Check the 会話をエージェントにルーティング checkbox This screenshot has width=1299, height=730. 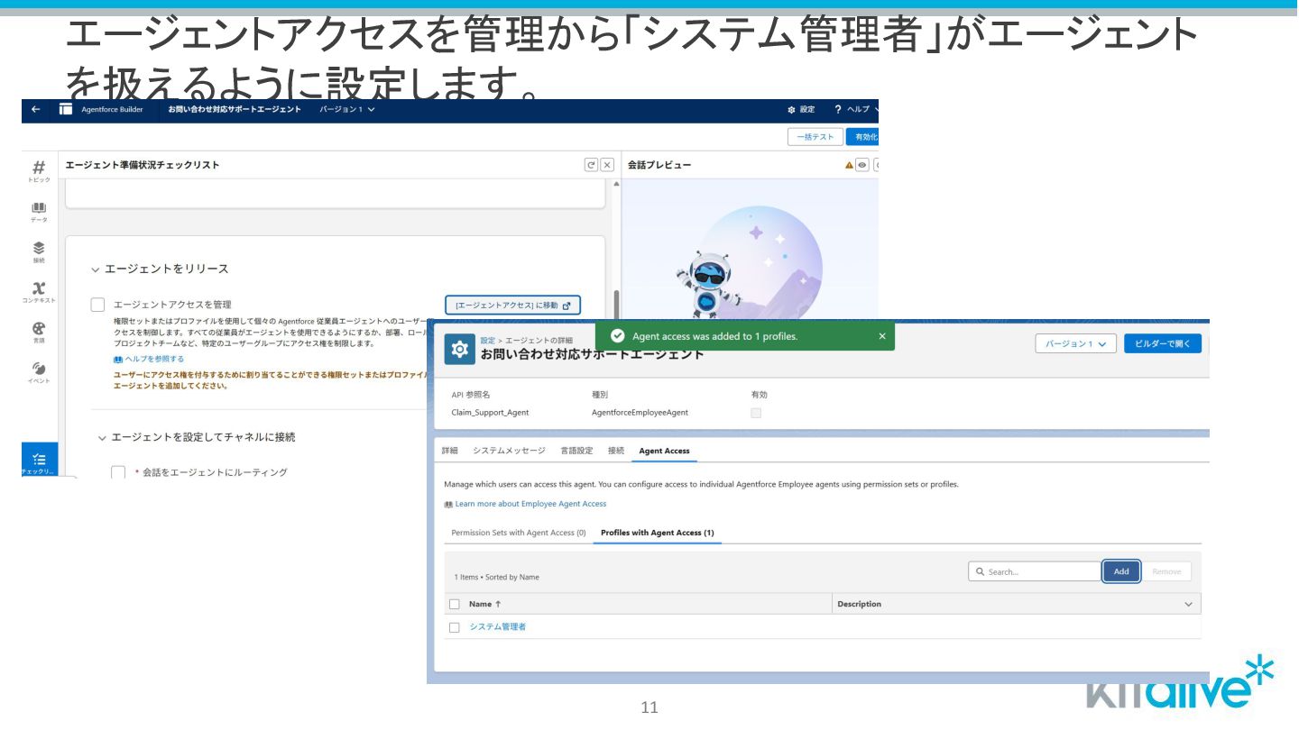coord(118,472)
